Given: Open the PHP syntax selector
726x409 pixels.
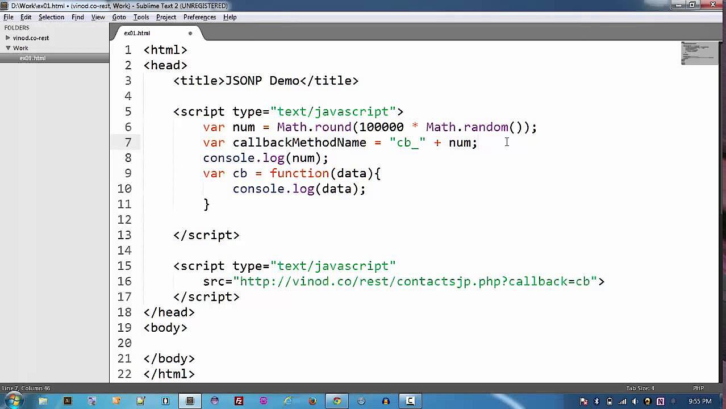Looking at the screenshot, I should coord(698,389).
